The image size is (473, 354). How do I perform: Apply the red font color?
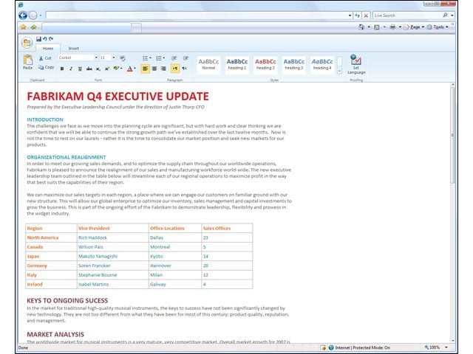click(130, 69)
